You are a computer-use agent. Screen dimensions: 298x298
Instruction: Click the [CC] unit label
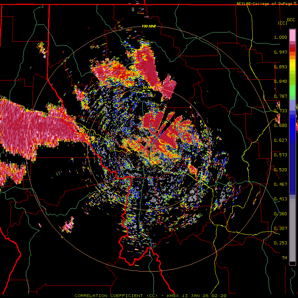282,23
